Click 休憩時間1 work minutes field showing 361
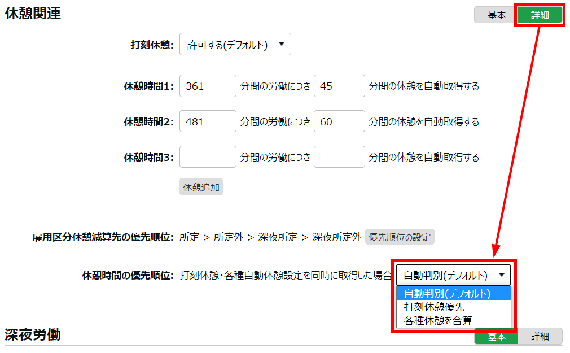 coord(207,86)
